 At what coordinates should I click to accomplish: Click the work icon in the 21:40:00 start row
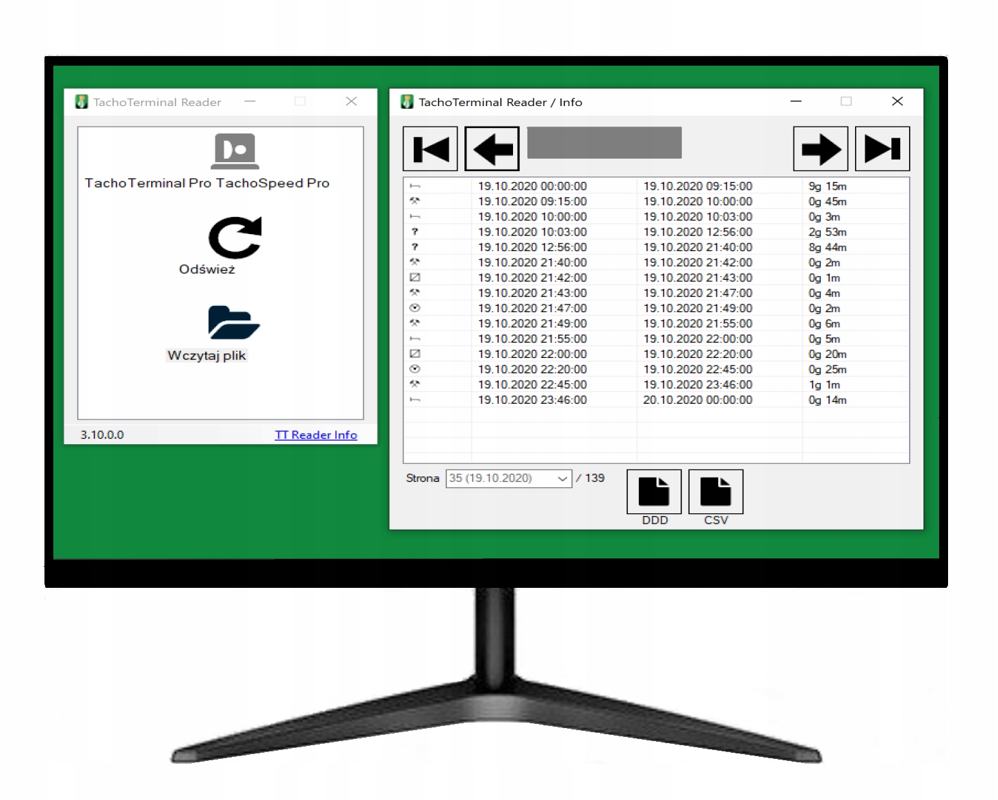point(415,262)
